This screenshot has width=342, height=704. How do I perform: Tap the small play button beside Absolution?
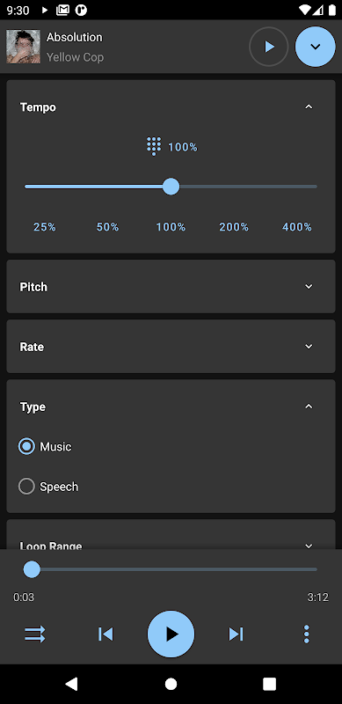tap(269, 47)
